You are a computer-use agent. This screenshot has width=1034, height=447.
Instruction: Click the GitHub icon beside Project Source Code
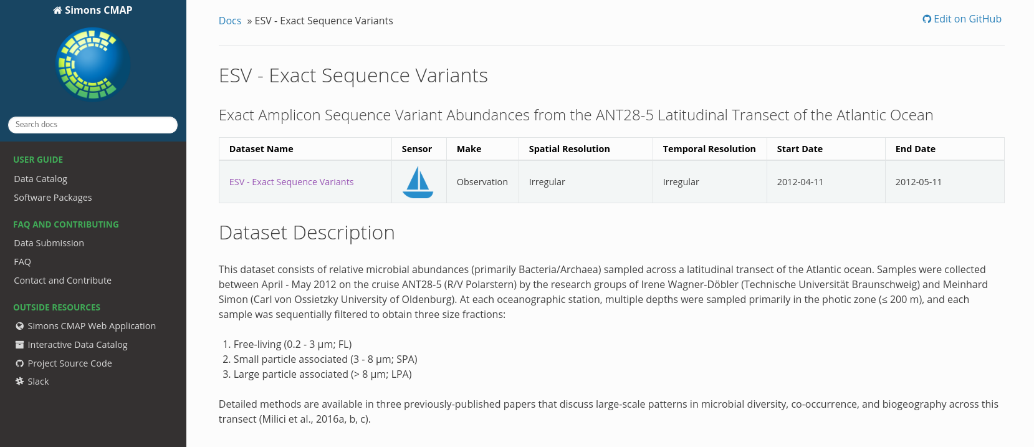click(x=20, y=363)
